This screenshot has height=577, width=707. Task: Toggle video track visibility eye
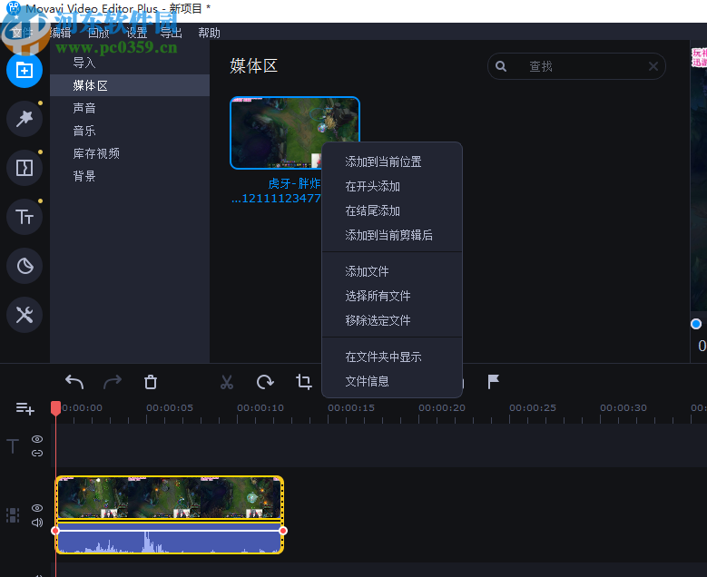[x=37, y=508]
